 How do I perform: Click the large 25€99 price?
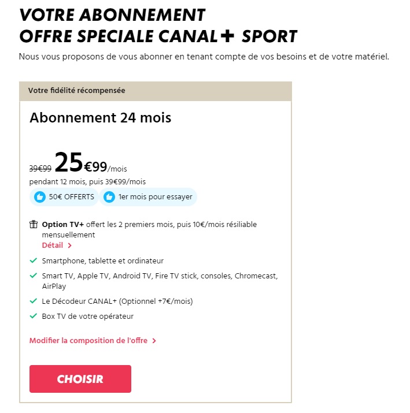click(81, 164)
